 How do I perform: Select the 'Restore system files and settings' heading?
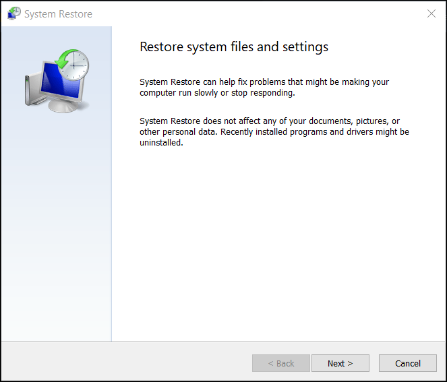tap(234, 47)
